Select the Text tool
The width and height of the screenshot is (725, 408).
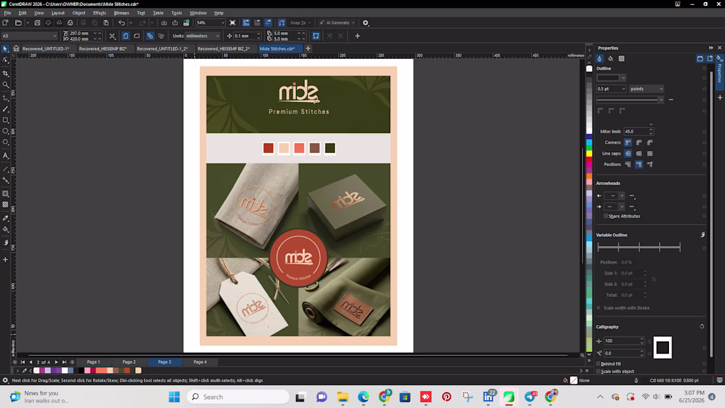click(5, 156)
